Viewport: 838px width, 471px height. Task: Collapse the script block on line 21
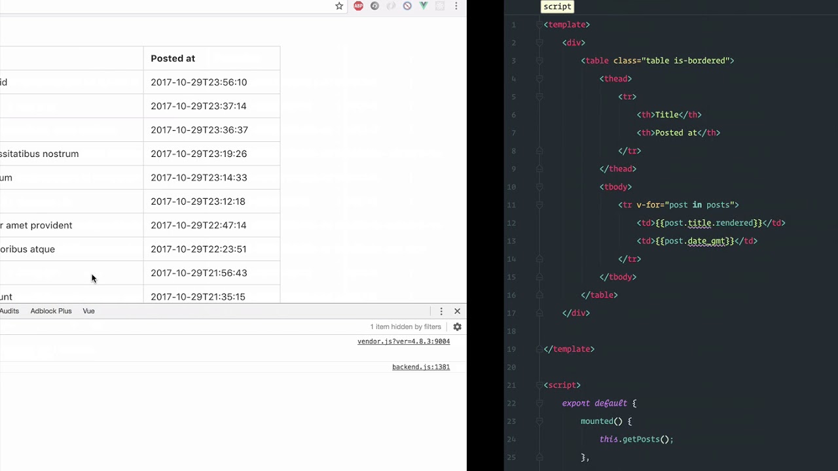tap(539, 385)
